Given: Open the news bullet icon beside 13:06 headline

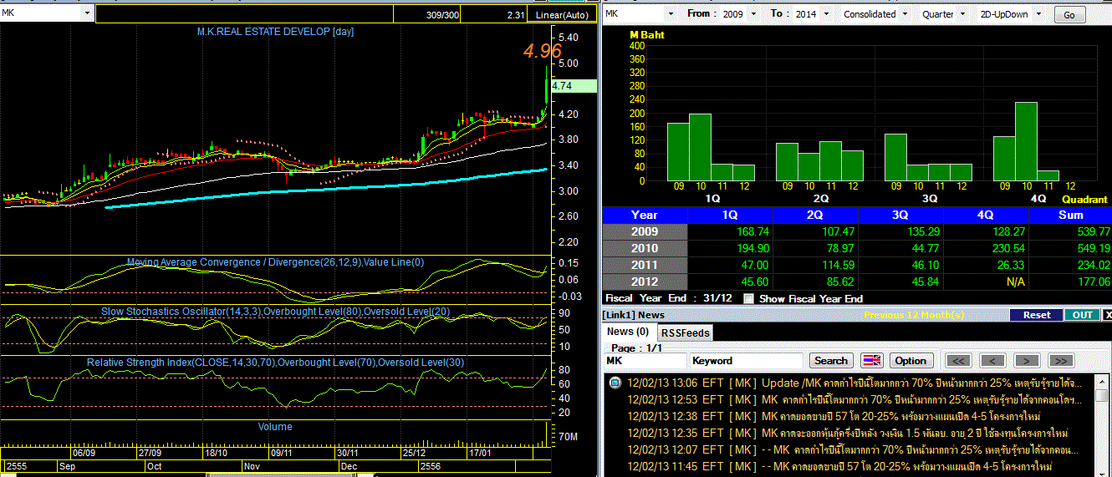Looking at the screenshot, I should (x=615, y=383).
